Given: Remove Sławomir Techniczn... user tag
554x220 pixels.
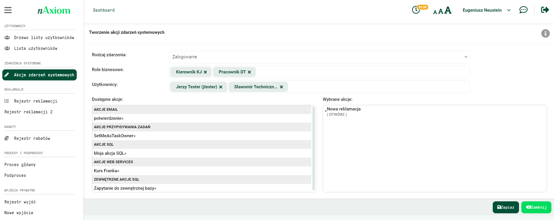Looking at the screenshot, I should point(282,87).
